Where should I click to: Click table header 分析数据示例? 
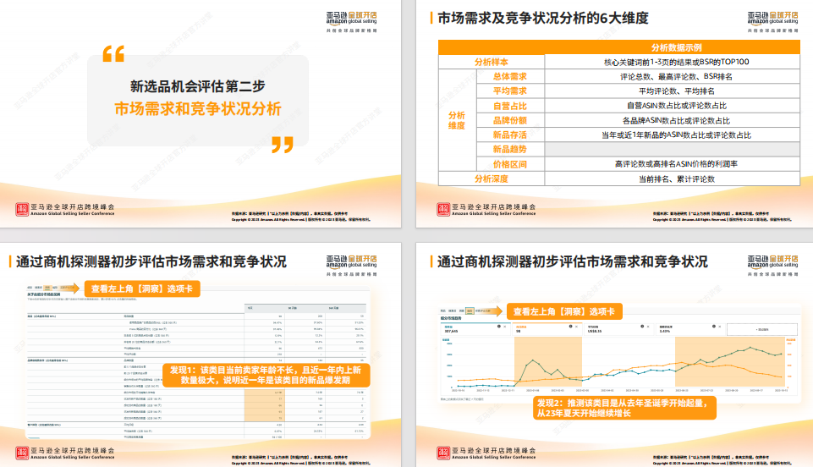pyautogui.click(x=676, y=47)
